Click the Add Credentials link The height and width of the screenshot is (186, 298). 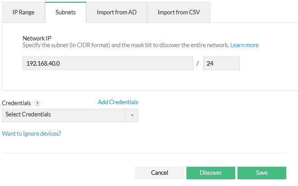(x=118, y=102)
